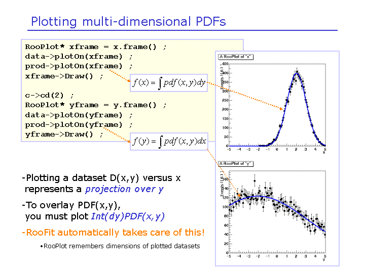Click the f(x) integral over dy formula box
The image size is (365, 273).
169,83
